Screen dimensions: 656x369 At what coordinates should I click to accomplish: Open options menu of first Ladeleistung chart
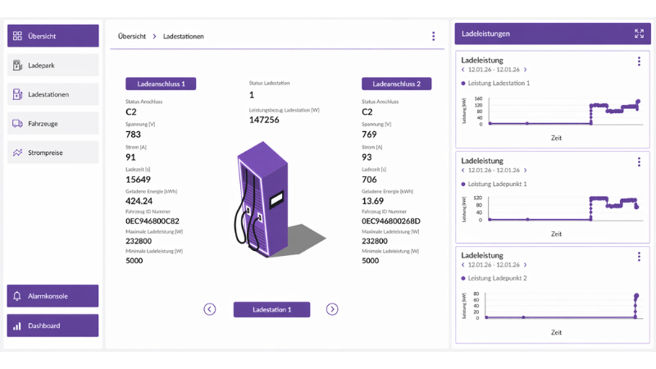coord(639,61)
